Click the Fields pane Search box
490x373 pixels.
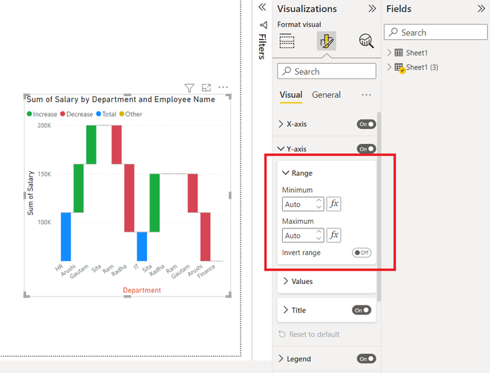[x=436, y=32]
